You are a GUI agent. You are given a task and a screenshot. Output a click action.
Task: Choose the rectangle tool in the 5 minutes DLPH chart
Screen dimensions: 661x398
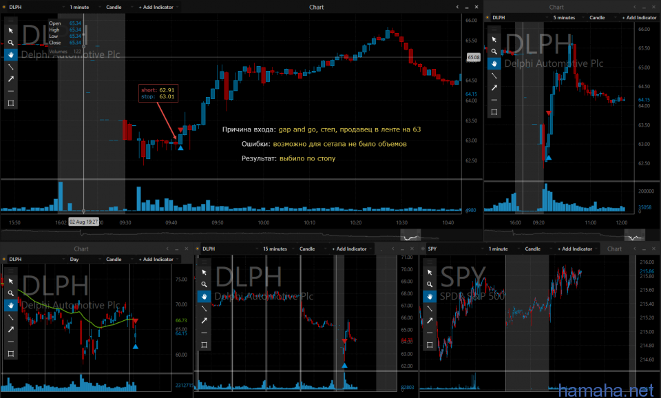tap(494, 112)
